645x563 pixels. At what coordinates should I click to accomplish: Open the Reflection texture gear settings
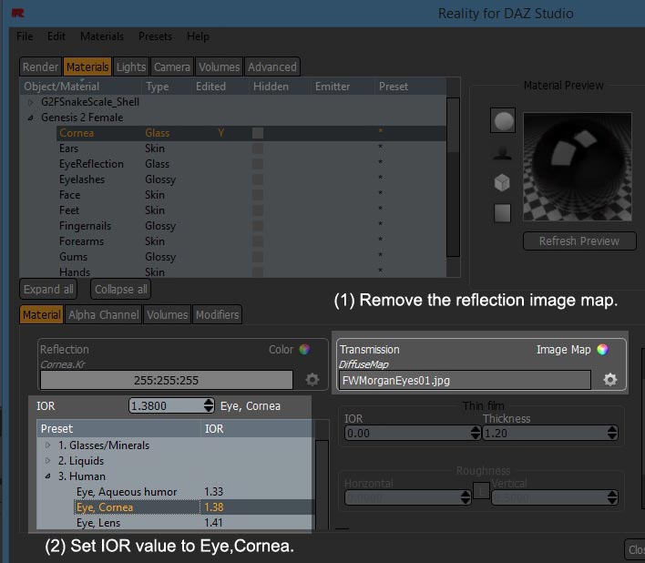[x=312, y=379]
